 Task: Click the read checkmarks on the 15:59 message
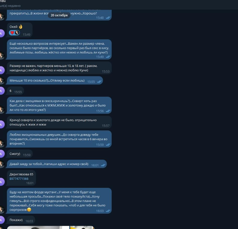pos(108,145)
